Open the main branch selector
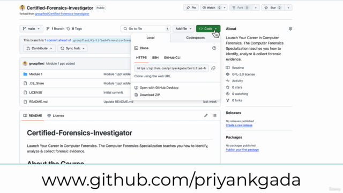 pyautogui.click(x=31, y=28)
